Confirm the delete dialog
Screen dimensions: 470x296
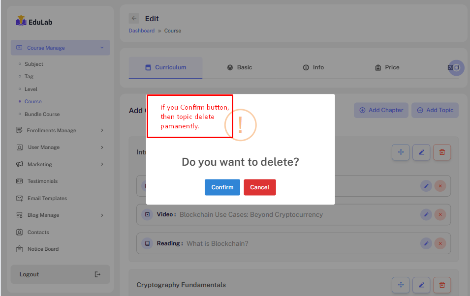click(222, 187)
